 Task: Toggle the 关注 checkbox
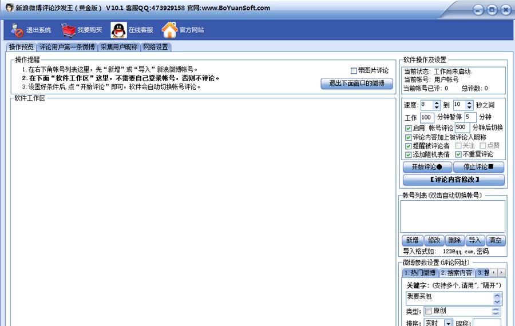pyautogui.click(x=458, y=145)
